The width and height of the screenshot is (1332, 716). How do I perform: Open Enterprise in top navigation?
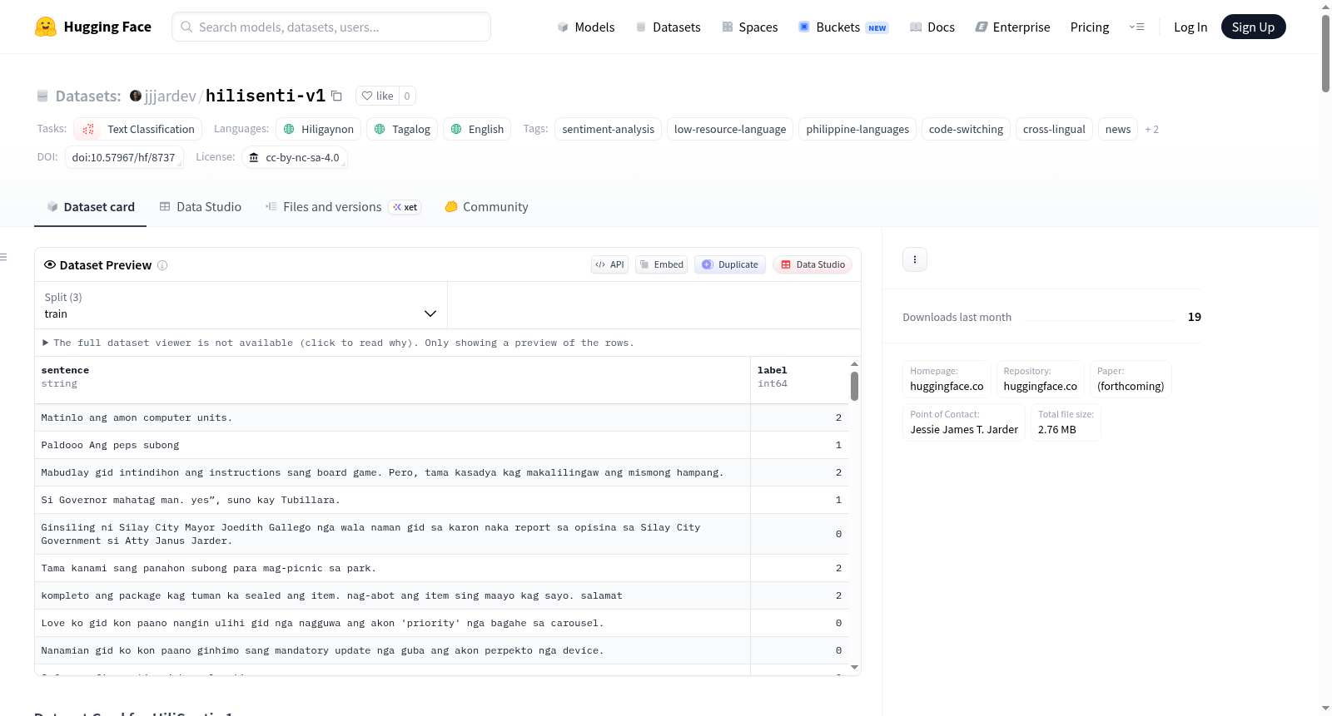[1012, 27]
